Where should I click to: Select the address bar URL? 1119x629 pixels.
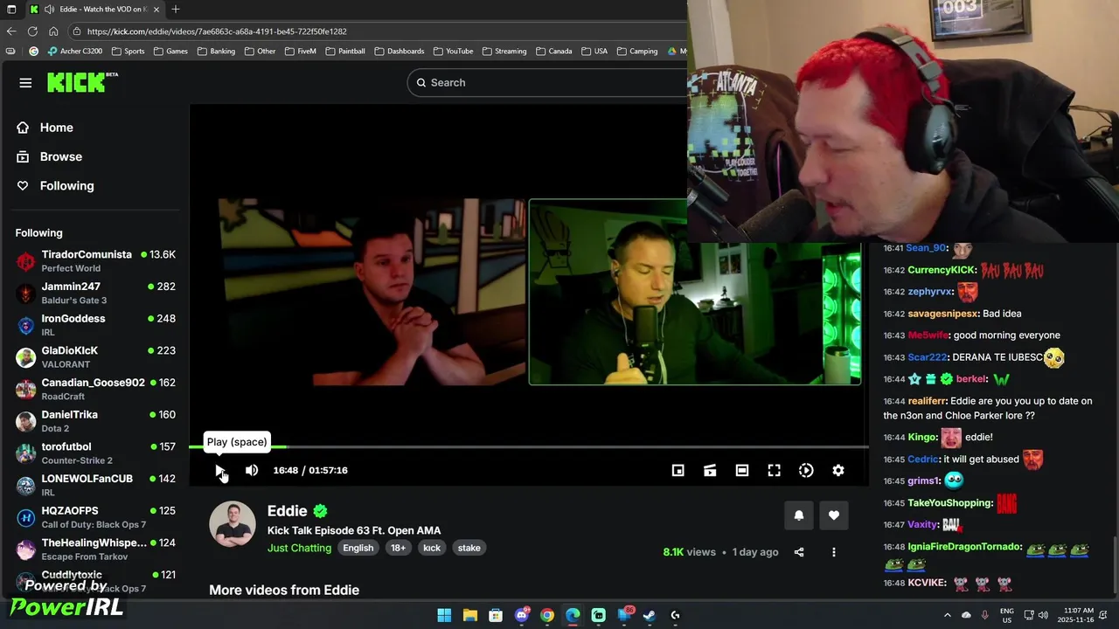217,31
